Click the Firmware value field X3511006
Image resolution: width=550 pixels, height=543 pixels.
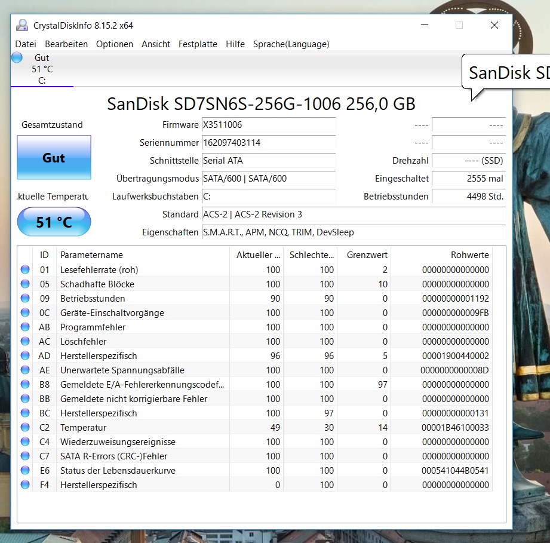[269, 125]
